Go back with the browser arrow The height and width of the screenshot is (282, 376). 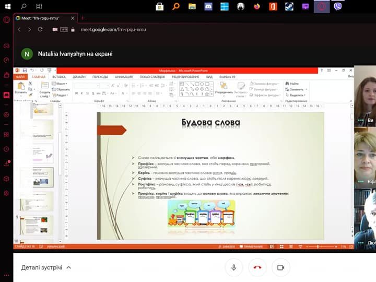pos(19,29)
